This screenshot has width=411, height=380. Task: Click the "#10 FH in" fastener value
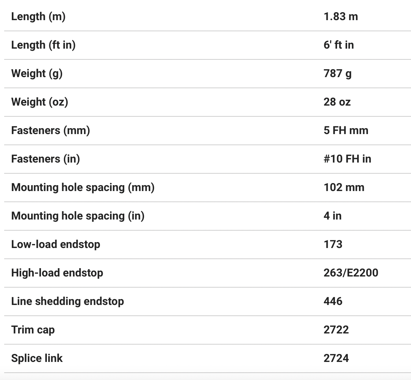347,159
